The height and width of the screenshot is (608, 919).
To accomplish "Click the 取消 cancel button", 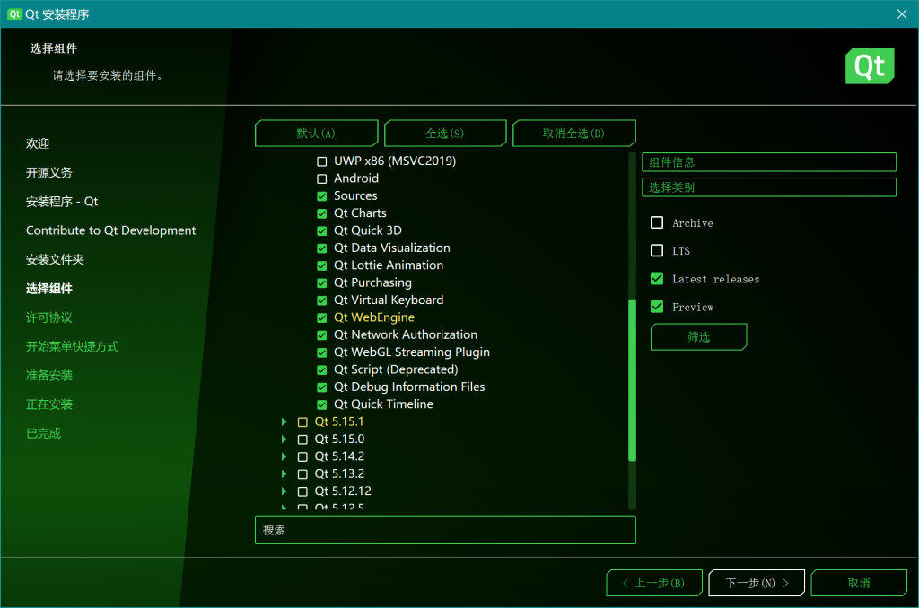I will 859,583.
